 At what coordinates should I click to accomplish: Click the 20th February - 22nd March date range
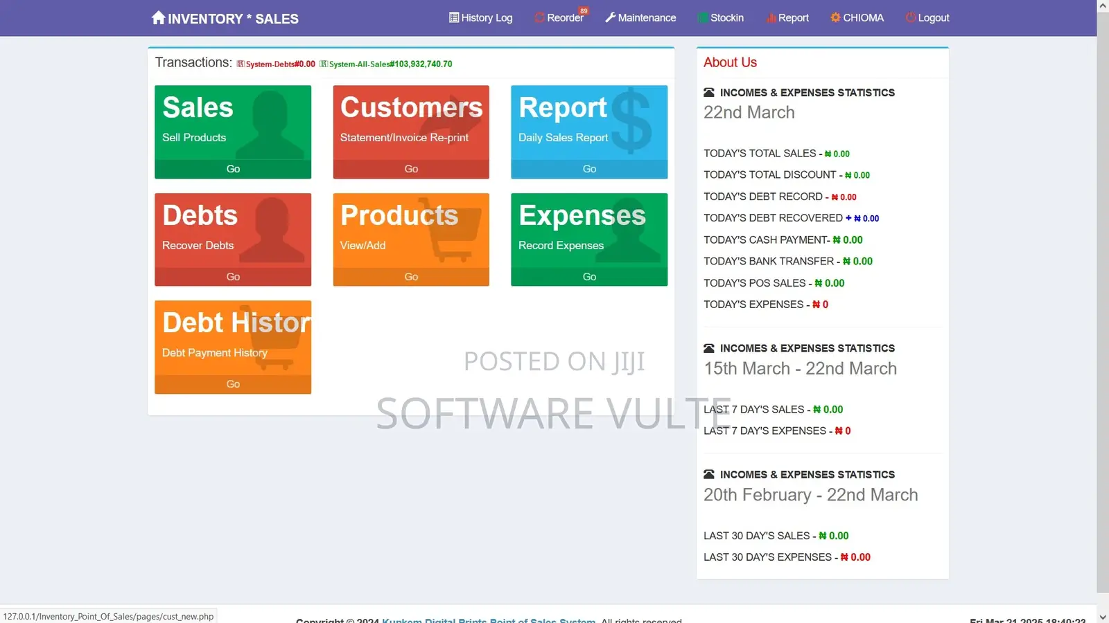coord(811,495)
